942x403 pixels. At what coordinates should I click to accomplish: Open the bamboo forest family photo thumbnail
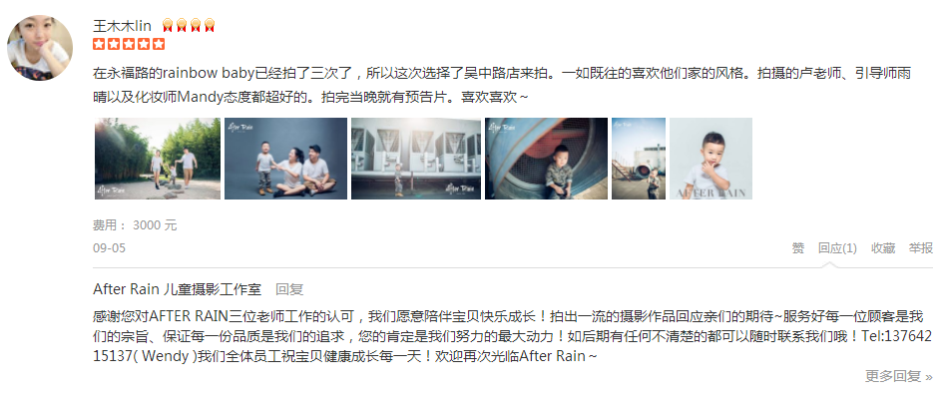click(x=158, y=159)
